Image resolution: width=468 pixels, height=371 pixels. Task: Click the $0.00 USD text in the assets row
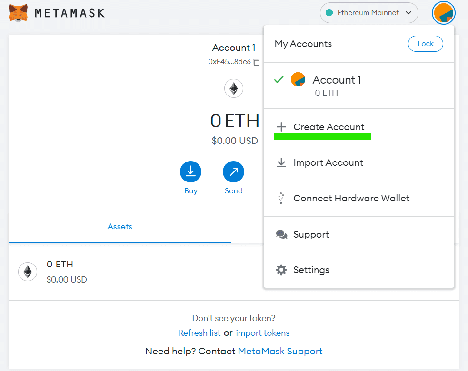tap(67, 280)
